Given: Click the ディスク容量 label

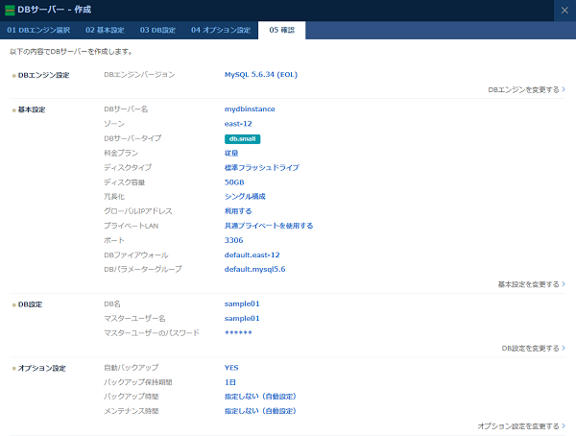Looking at the screenshot, I should click(125, 182).
